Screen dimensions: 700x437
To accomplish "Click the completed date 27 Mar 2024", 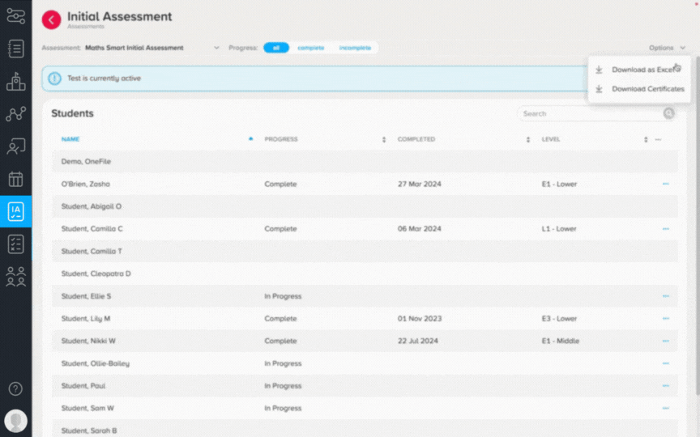I will [419, 184].
